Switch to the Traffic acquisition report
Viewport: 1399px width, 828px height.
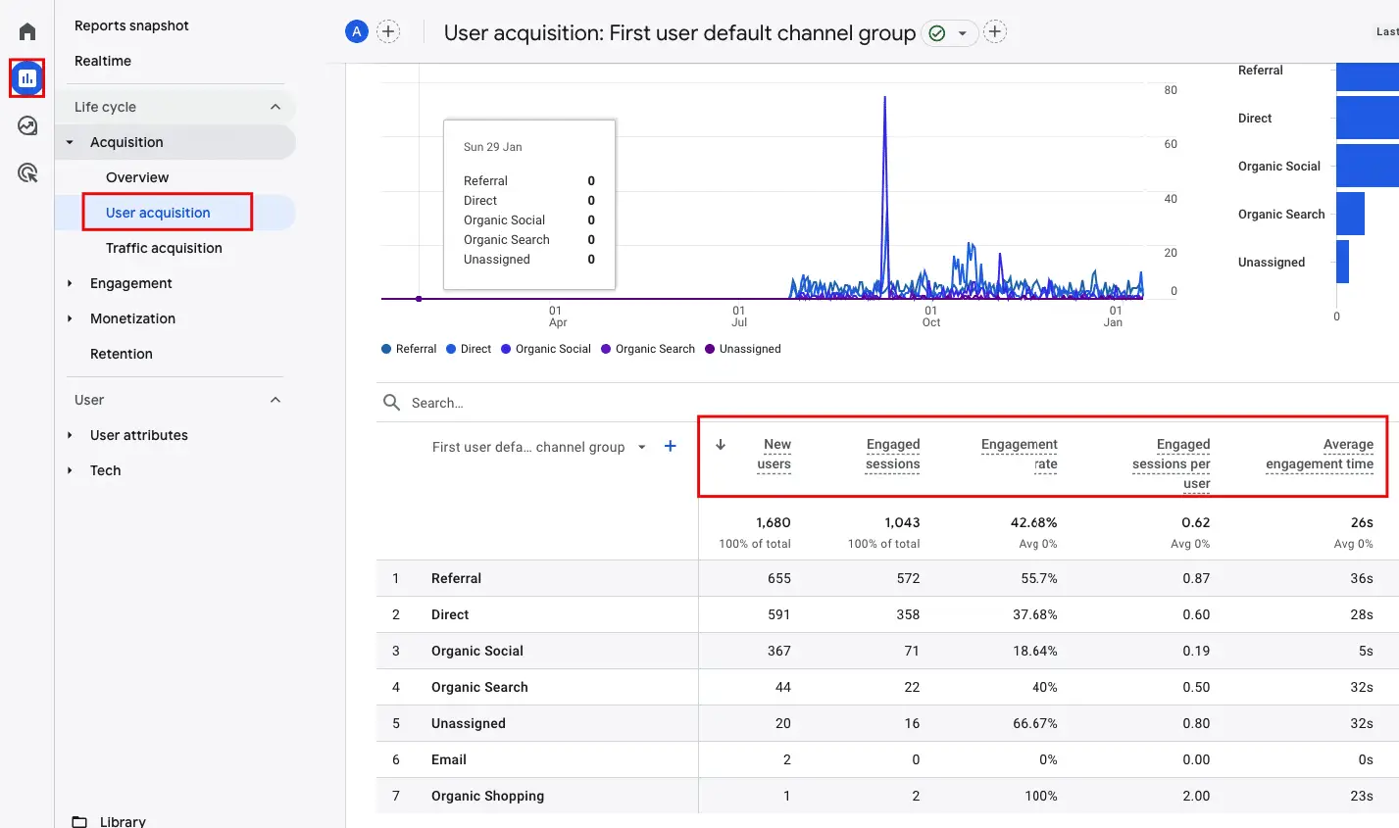click(x=163, y=248)
